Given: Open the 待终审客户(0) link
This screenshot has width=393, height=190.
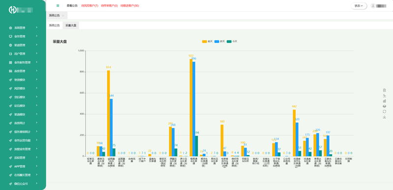Looking at the screenshot, I should (x=109, y=5).
